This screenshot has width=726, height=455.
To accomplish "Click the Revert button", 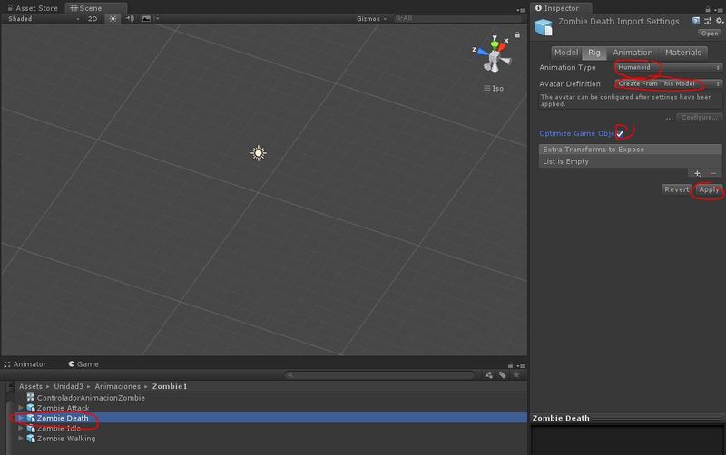I will [676, 189].
